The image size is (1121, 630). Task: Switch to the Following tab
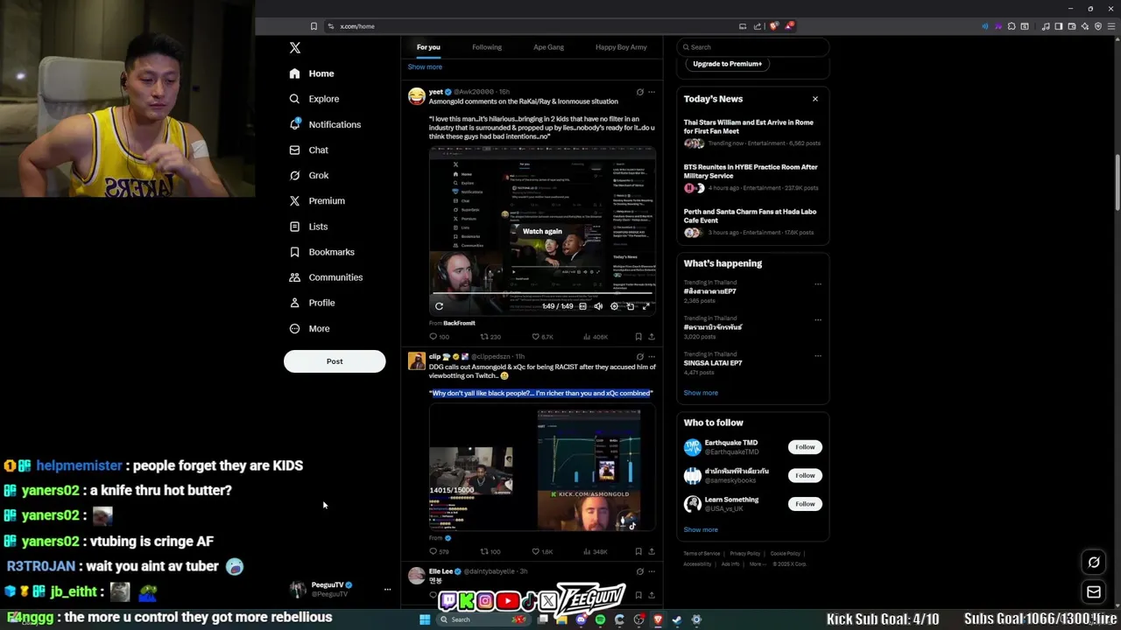487,47
